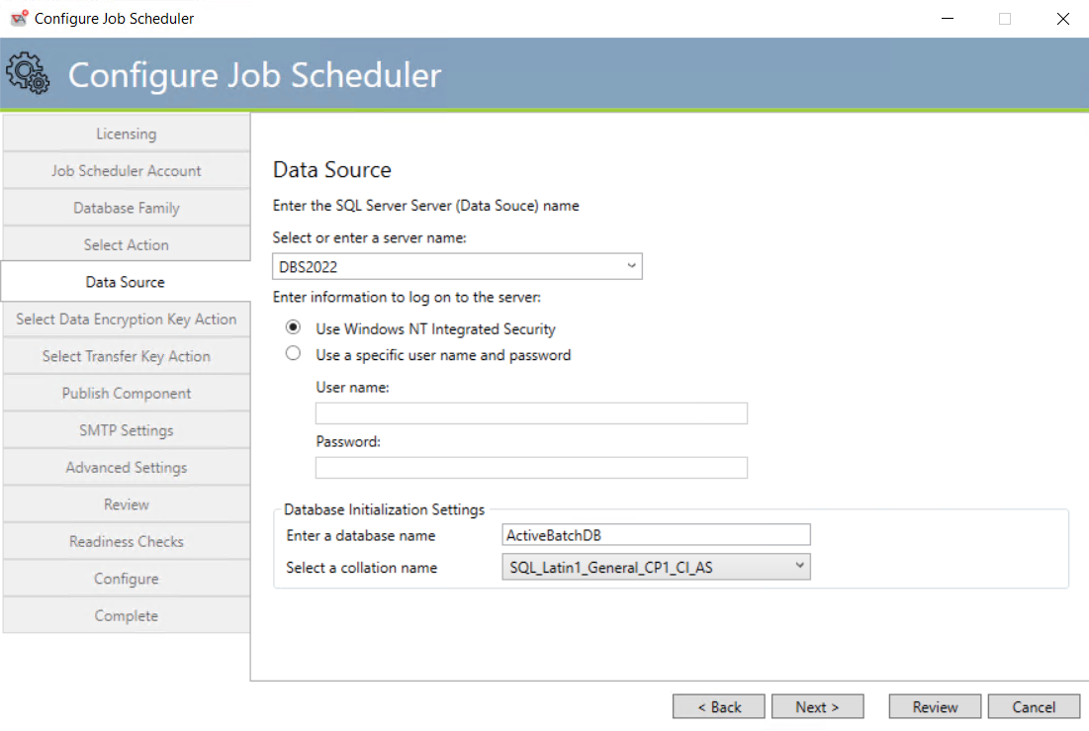Image resolution: width=1089 pixels, height=731 pixels.
Task: Click the 'Password:' label
Action: [x=348, y=442]
